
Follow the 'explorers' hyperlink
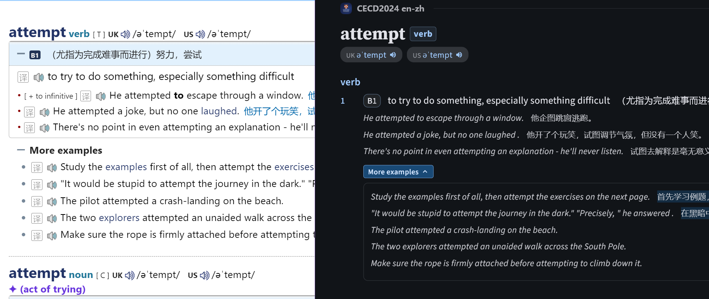[x=119, y=218]
